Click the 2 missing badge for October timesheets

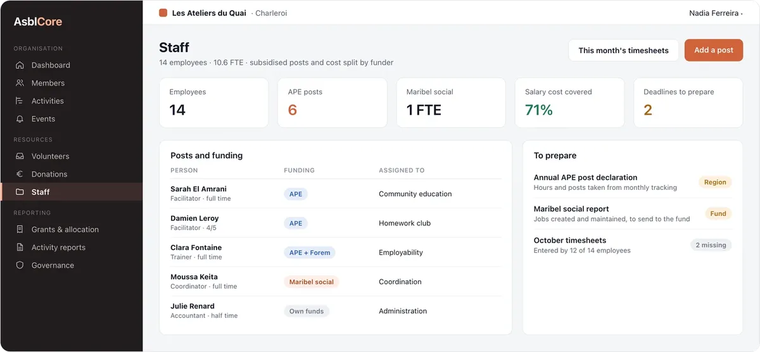click(x=711, y=245)
